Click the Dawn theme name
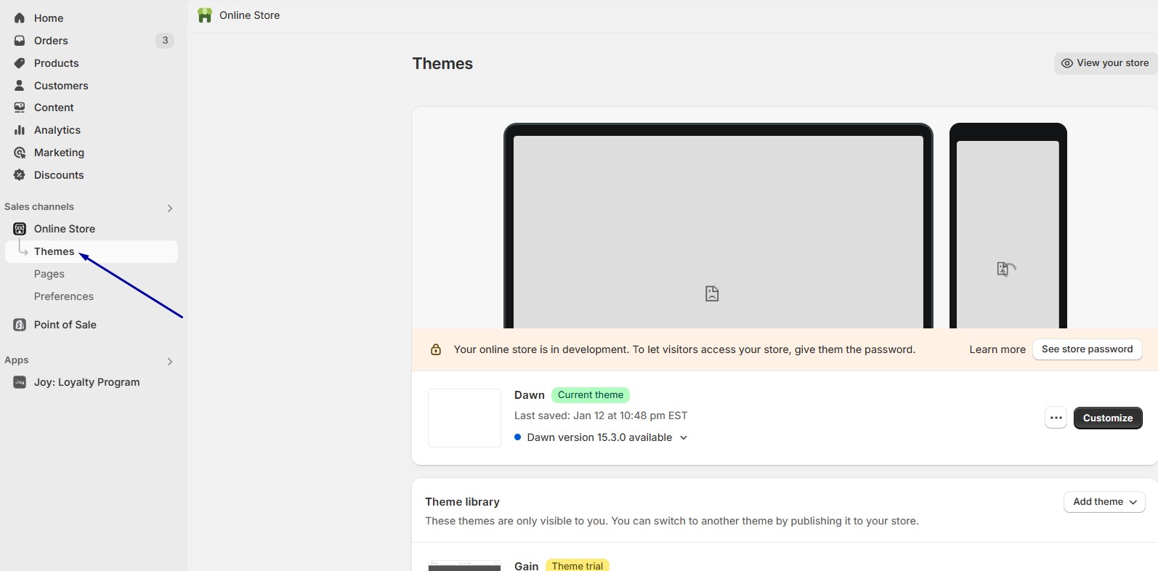1158x571 pixels. coord(530,395)
